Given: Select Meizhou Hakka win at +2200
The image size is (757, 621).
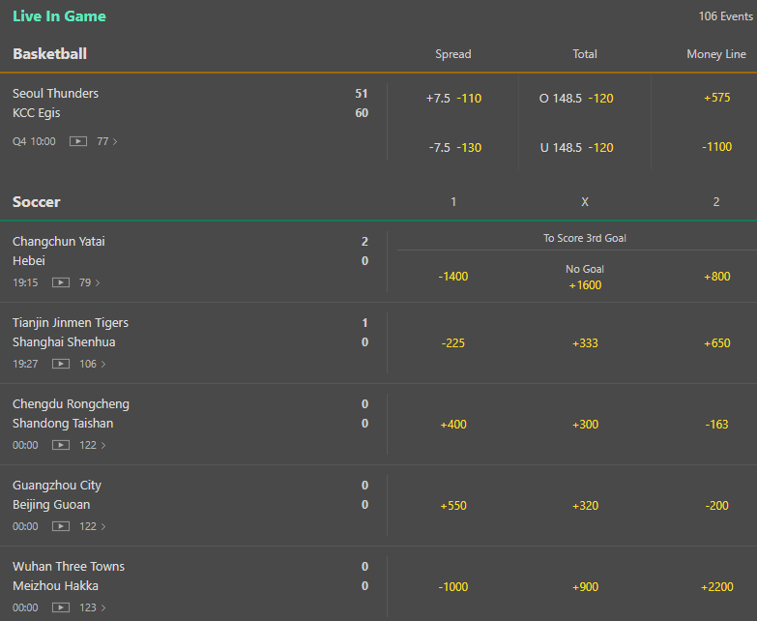Looking at the screenshot, I should pyautogui.click(x=717, y=587).
